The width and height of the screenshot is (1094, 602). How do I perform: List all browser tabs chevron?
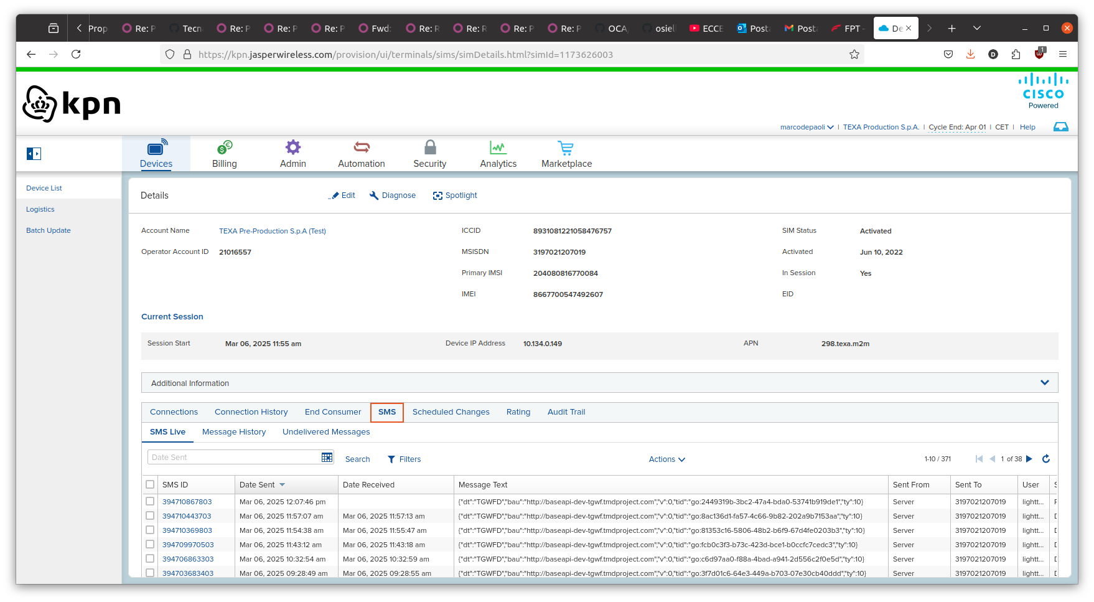tap(977, 28)
